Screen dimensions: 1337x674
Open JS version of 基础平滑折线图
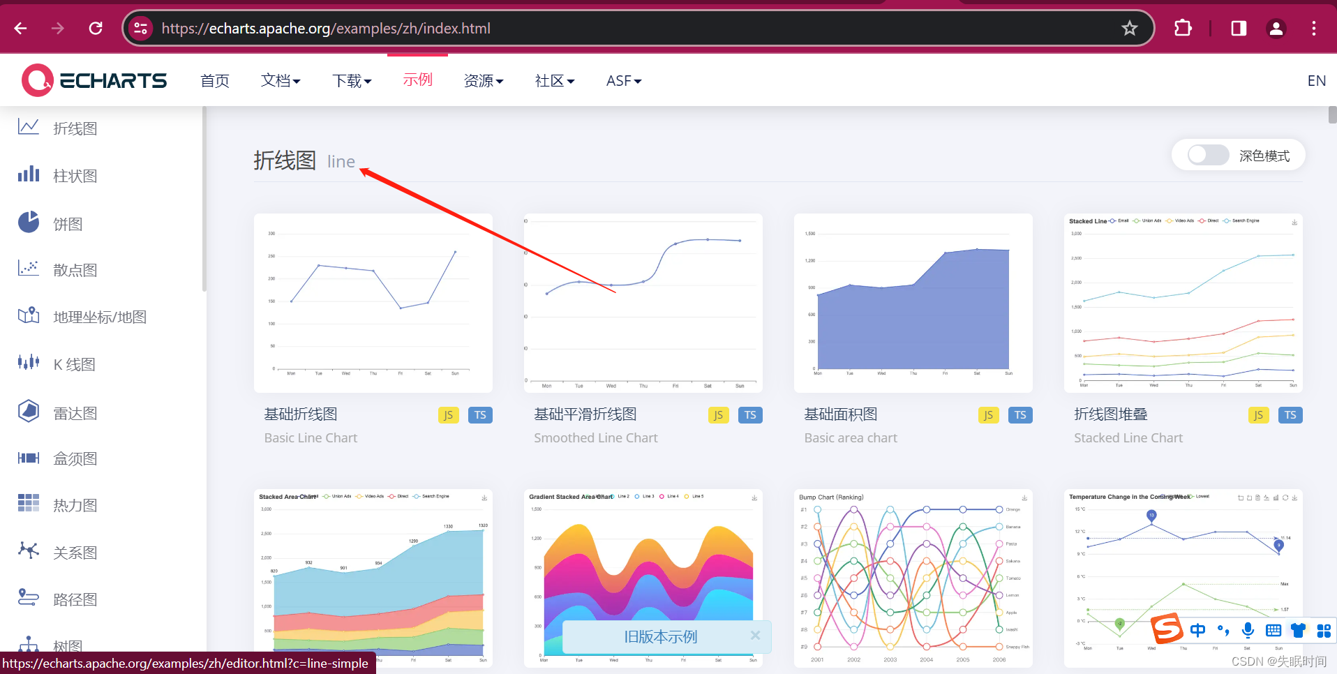(718, 415)
